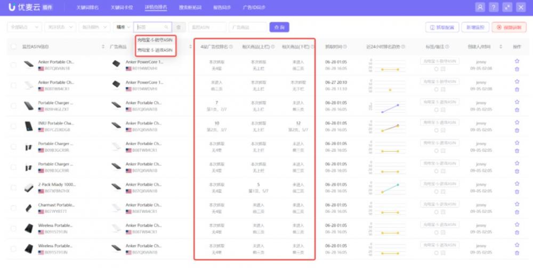Delete the 2-Pack Miady 1000... row
The width and height of the screenshot is (533, 272).
[x=517, y=192]
